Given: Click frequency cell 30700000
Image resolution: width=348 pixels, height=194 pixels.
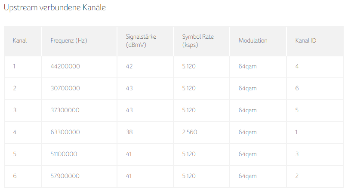Looking at the screenshot, I should click(x=65, y=89).
